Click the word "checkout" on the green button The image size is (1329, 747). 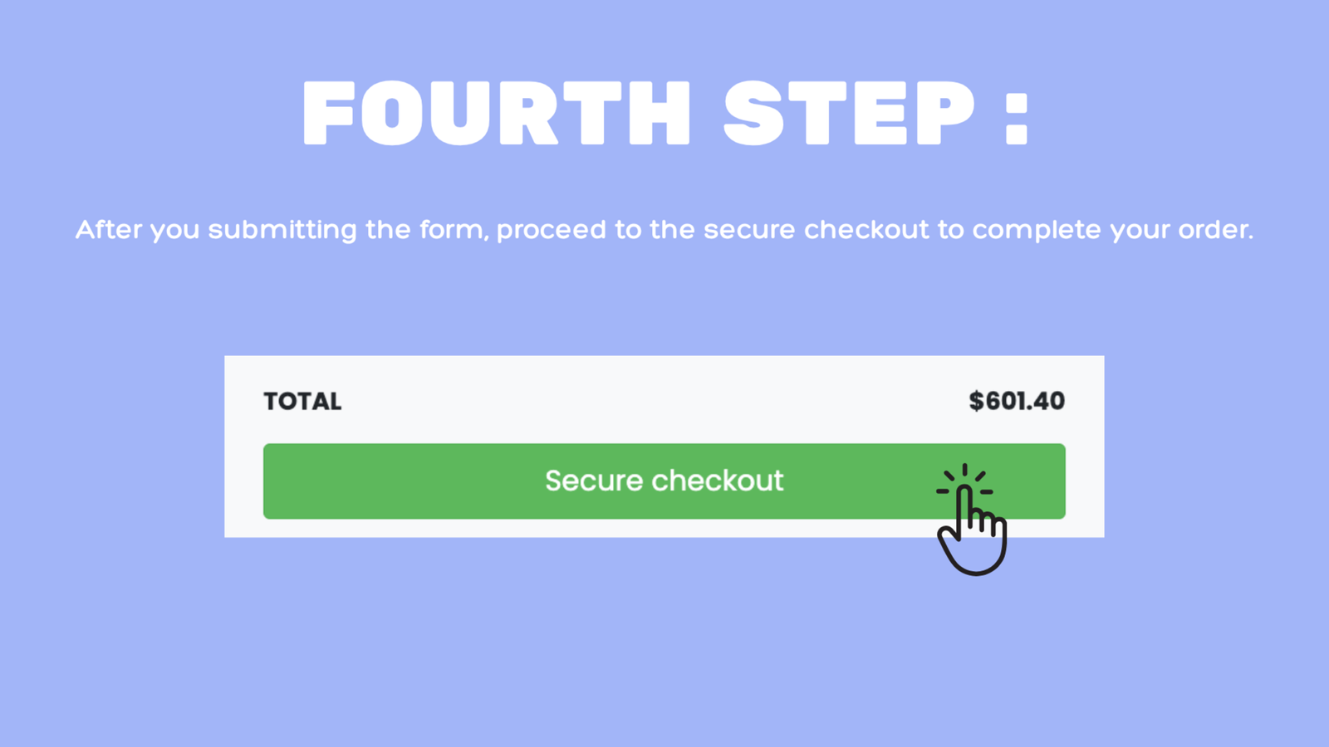[x=717, y=481]
